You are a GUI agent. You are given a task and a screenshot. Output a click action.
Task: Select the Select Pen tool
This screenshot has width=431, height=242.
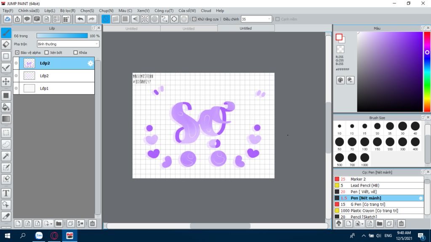[6, 167]
